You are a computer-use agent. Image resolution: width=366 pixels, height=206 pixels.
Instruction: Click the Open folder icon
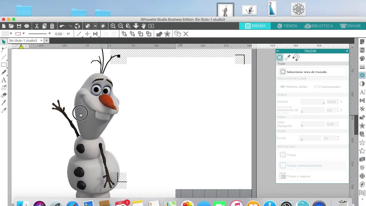coord(11,26)
